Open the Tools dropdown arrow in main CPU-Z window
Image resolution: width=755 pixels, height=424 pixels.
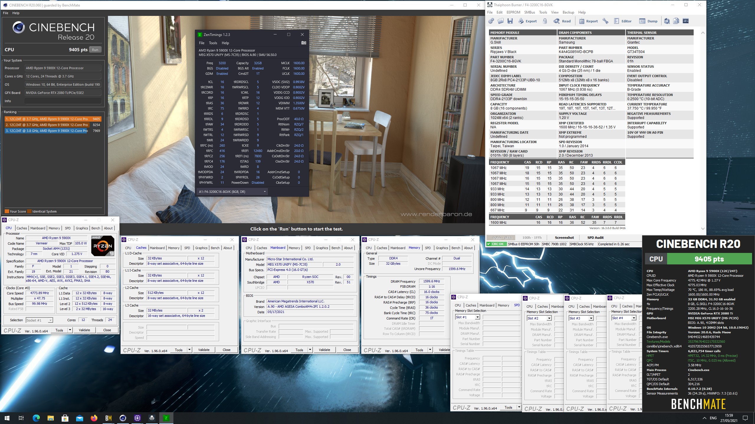pos(70,330)
